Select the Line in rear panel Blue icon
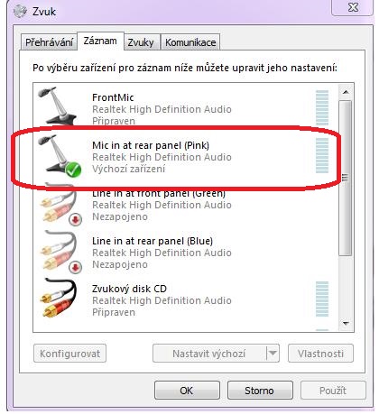 tap(59, 252)
